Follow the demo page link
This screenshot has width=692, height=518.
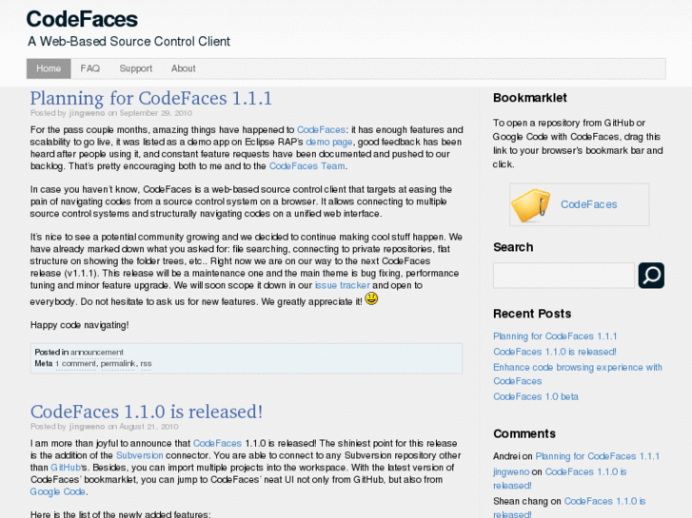coord(328,142)
